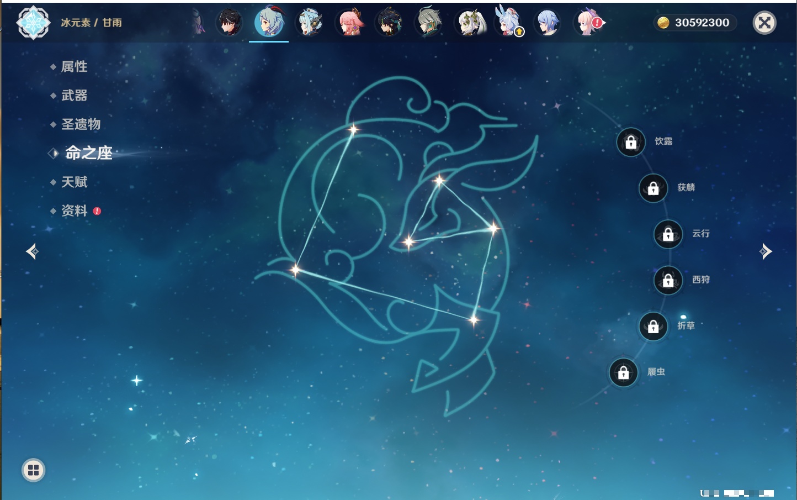
Task: Choose the avatar with the red exclamation badge
Action: tap(588, 23)
